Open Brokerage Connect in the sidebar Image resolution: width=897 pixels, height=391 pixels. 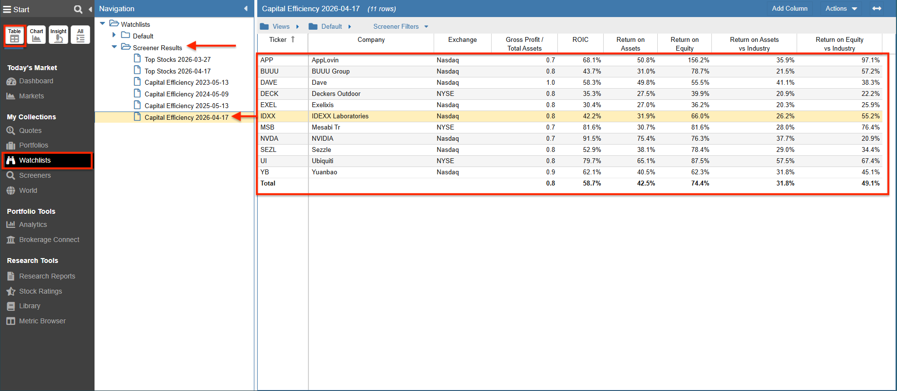point(49,240)
